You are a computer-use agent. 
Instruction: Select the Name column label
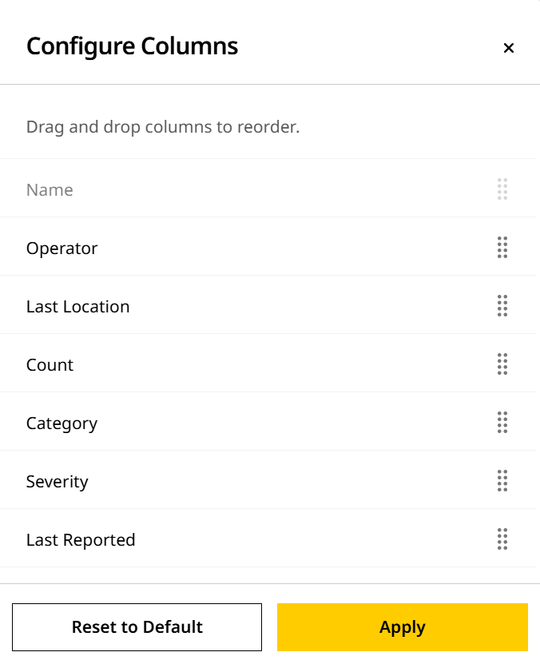click(50, 190)
